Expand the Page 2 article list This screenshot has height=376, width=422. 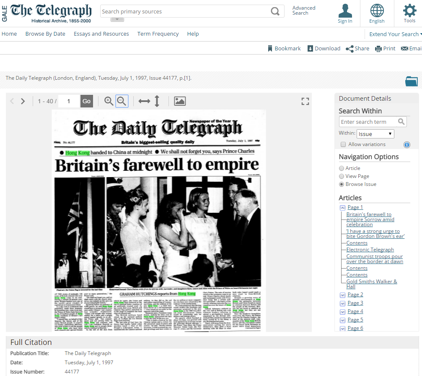click(x=342, y=295)
